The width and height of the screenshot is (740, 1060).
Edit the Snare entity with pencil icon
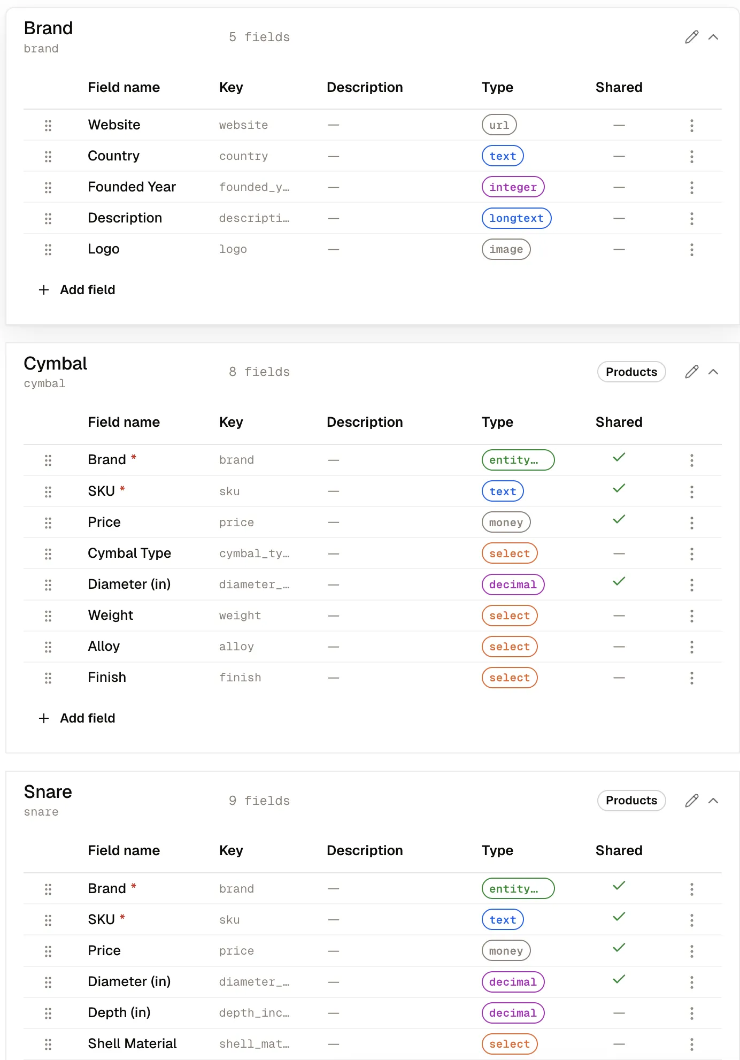click(x=692, y=801)
